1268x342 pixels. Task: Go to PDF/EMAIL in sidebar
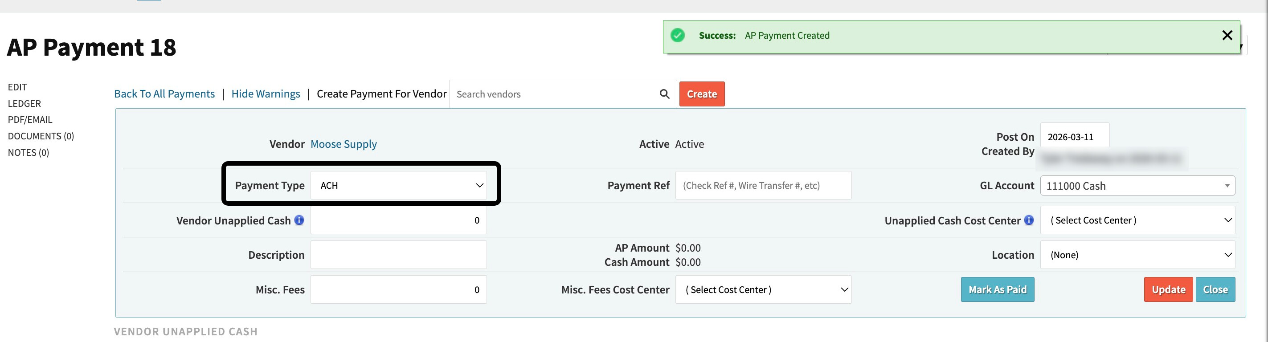click(30, 120)
